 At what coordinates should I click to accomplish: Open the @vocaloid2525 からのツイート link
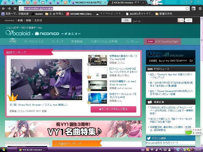pyautogui.click(x=162, y=143)
